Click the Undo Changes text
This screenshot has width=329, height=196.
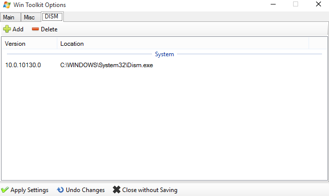pos(85,190)
